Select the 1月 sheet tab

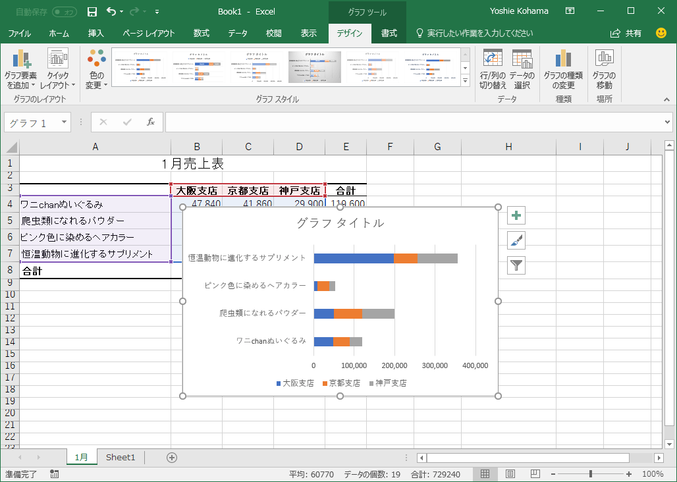tap(81, 457)
